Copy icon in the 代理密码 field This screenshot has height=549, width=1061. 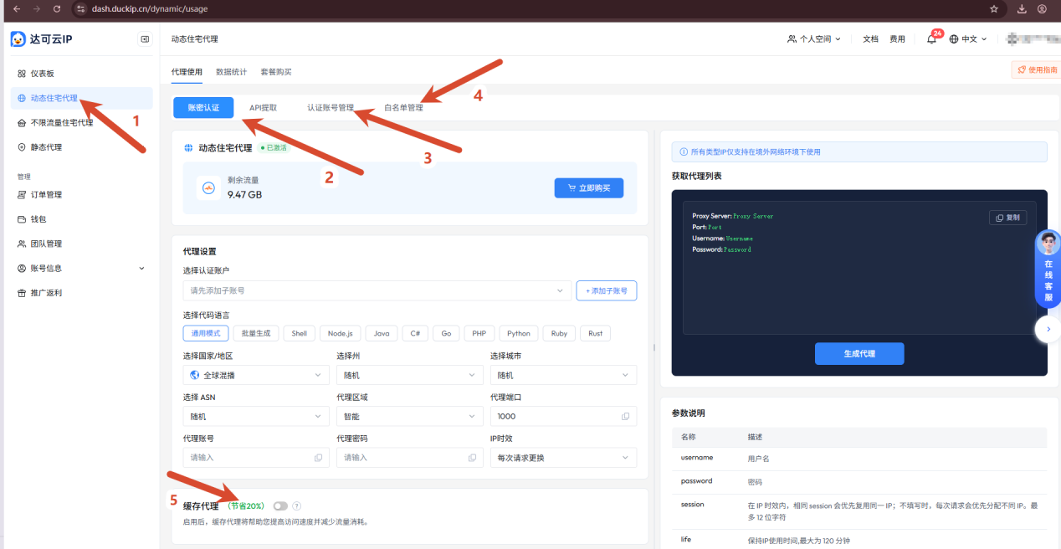pos(472,458)
